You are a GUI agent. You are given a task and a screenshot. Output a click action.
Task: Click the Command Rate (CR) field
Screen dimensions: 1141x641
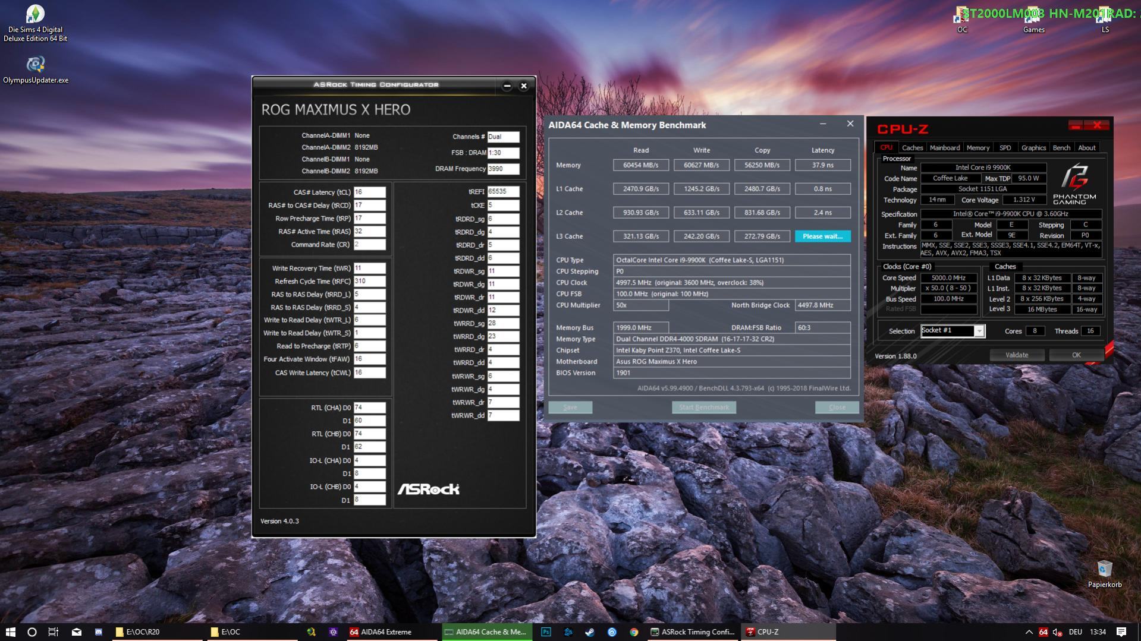[370, 245]
